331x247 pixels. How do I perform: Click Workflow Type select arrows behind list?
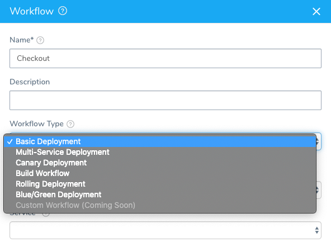pos(318,141)
